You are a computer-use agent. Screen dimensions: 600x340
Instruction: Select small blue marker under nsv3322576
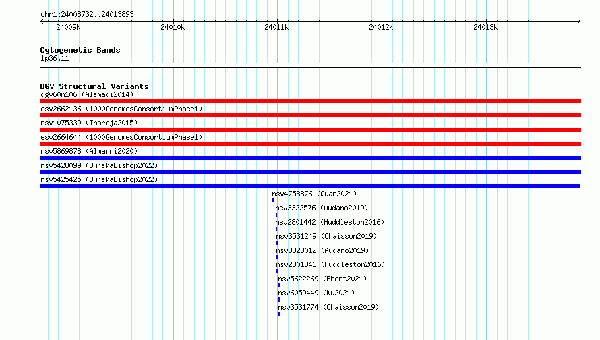[276, 215]
